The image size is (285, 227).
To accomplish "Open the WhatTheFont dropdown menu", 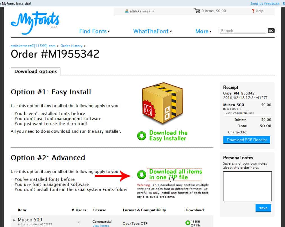I will pos(153,31).
